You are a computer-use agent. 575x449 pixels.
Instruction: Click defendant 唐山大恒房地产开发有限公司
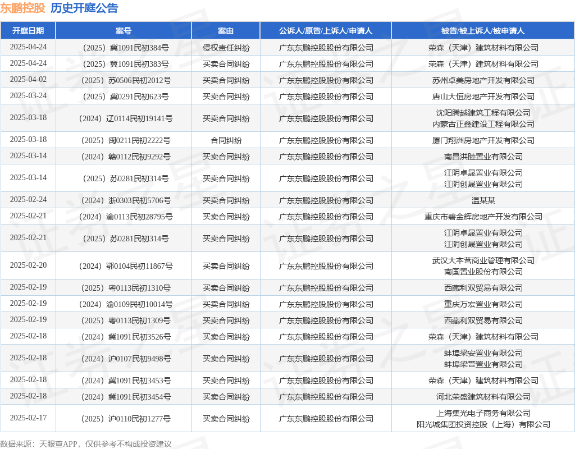[x=483, y=97]
